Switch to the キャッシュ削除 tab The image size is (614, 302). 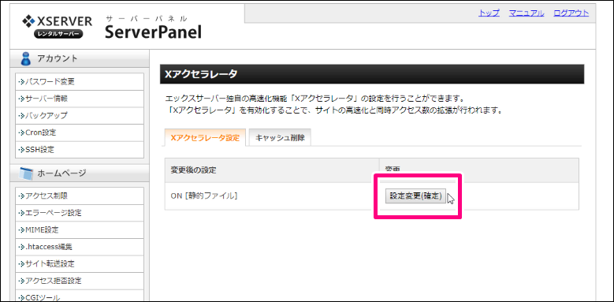tap(280, 137)
